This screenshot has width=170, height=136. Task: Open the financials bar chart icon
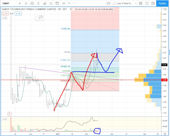(x=44, y=3)
